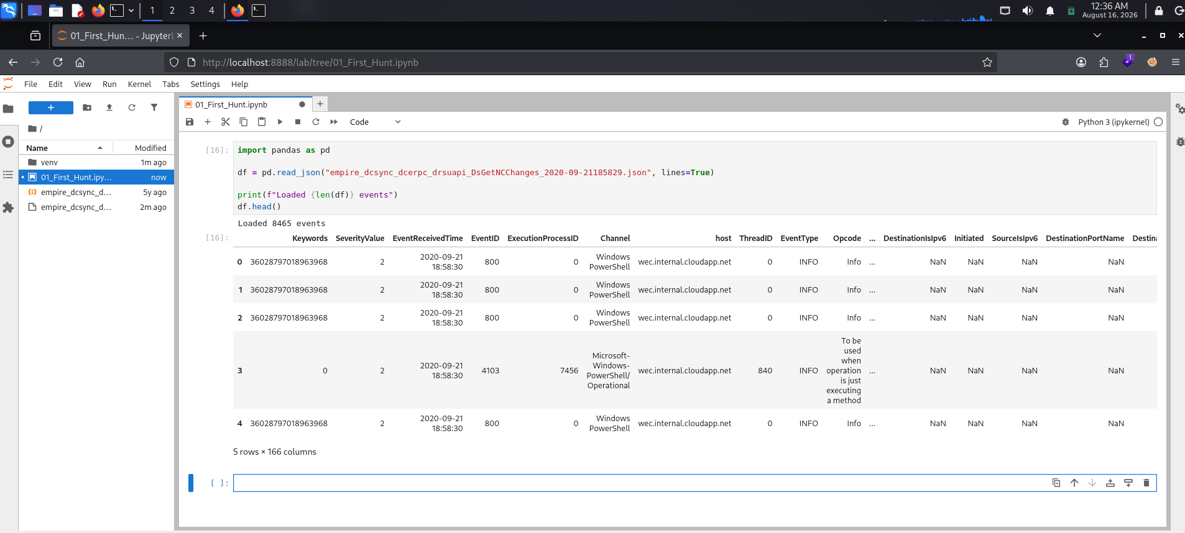Open the Settings menu

coord(205,84)
